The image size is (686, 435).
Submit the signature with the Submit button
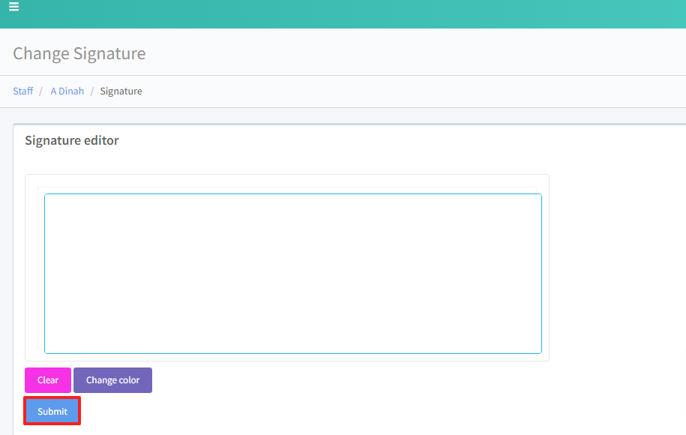point(52,411)
